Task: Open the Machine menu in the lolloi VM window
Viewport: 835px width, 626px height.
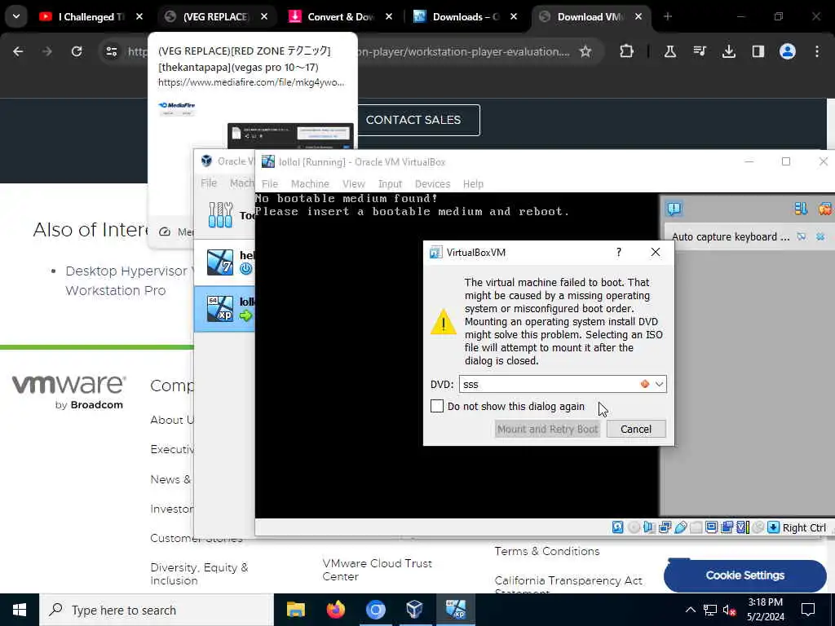Action: tap(310, 183)
